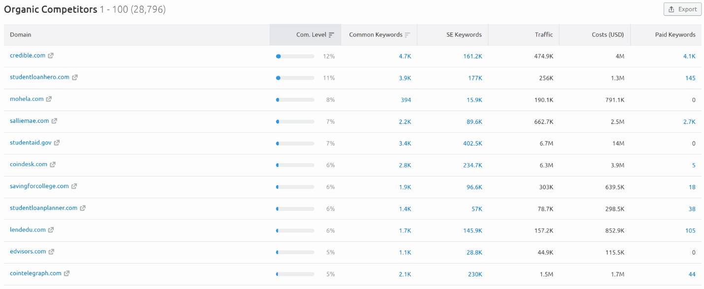Click external link icon beside mohela.com

click(x=49, y=99)
